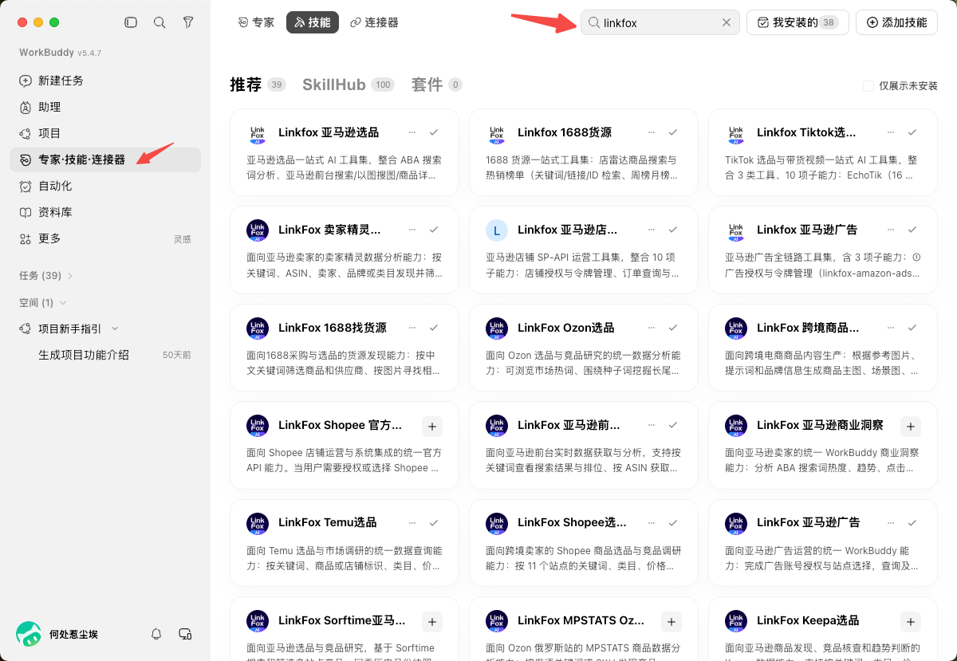
Task: Open more options for LinkFox Shopee选品
Action: pos(652,523)
